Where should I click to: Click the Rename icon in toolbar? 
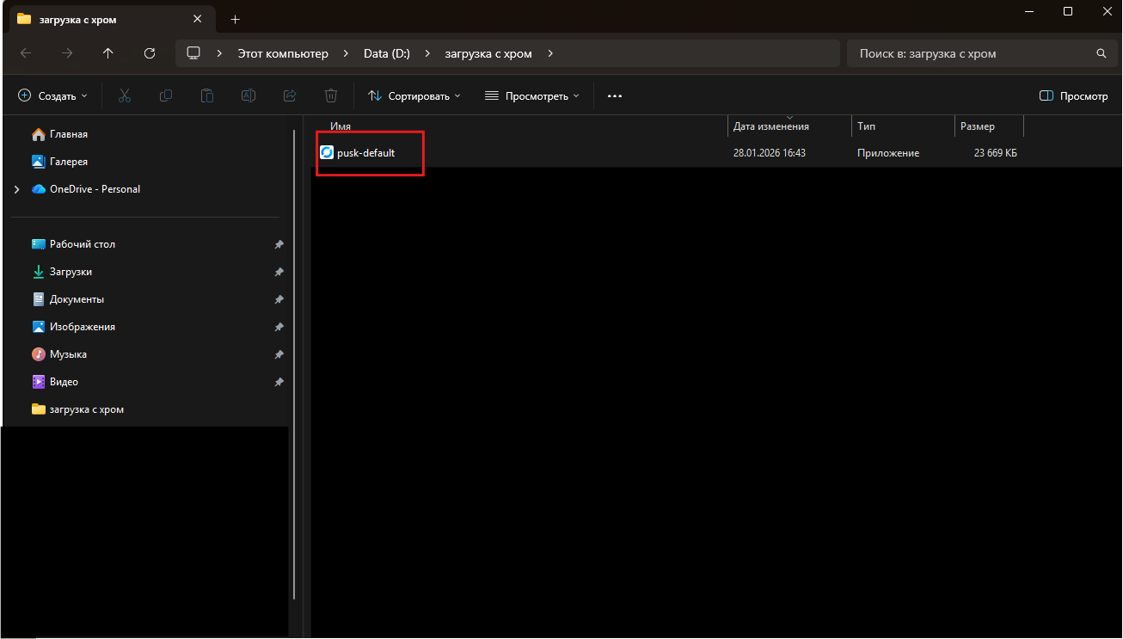pos(249,96)
